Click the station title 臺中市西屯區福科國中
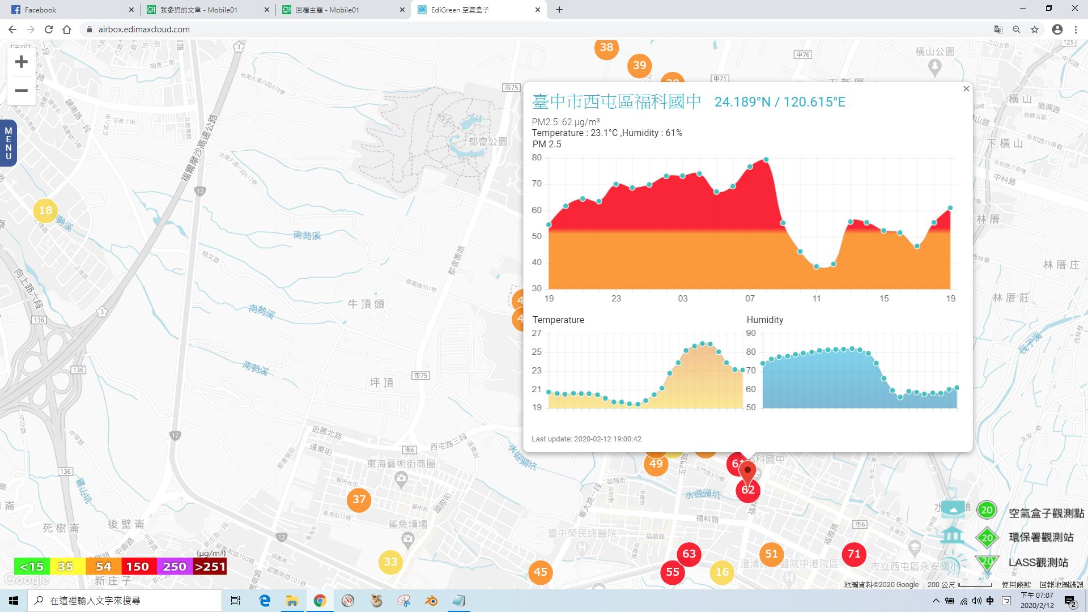The height and width of the screenshot is (612, 1088). coord(617,102)
